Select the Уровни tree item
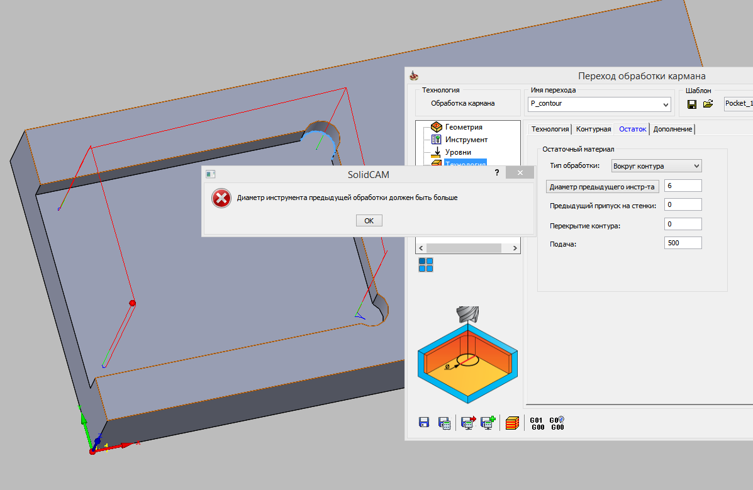 pyautogui.click(x=458, y=152)
